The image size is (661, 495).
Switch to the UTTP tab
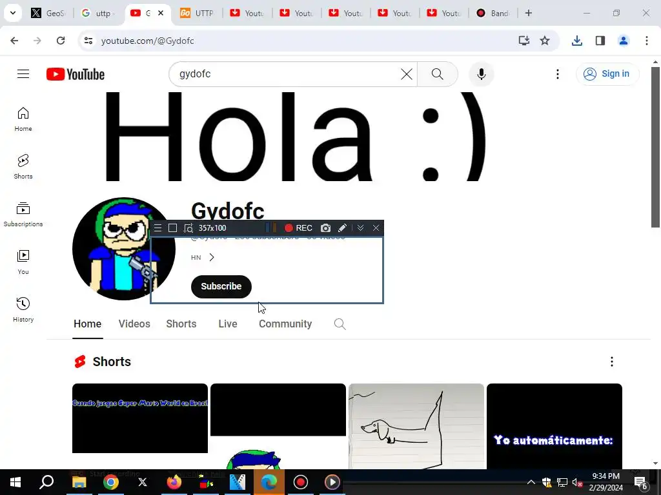(x=197, y=13)
